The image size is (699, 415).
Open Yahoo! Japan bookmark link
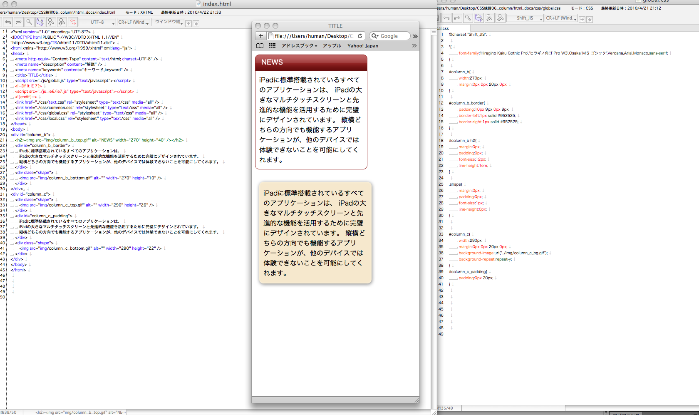363,46
